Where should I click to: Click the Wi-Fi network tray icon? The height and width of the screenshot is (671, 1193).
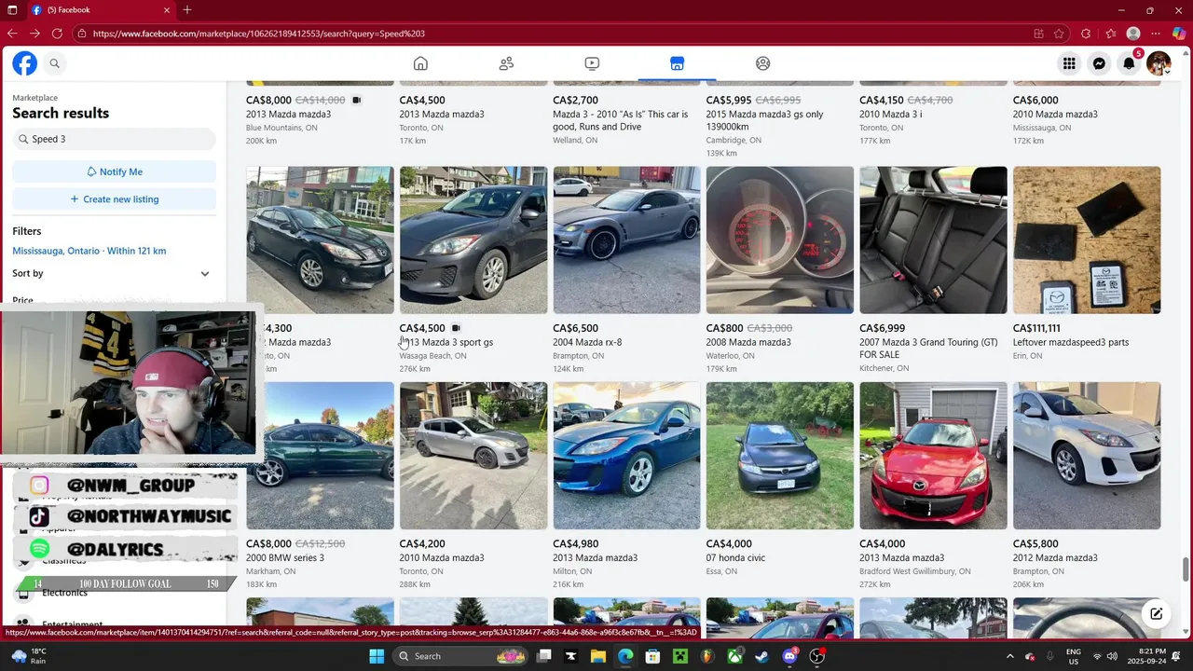[1097, 656]
